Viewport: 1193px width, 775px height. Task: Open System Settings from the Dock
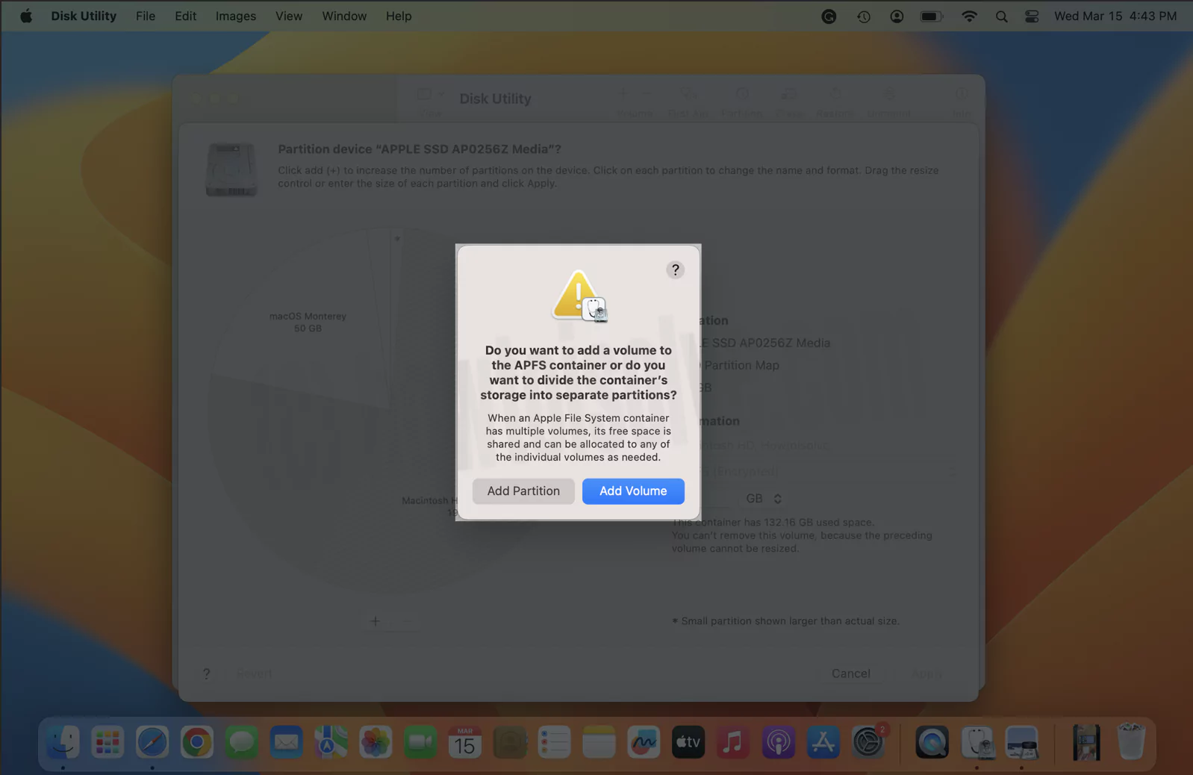[x=868, y=743]
